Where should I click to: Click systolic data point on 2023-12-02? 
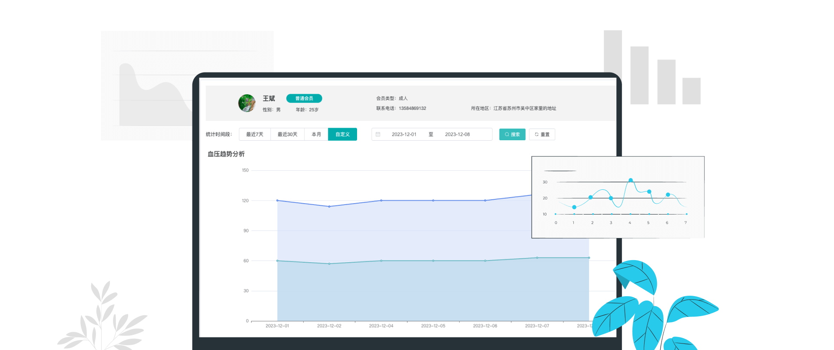coord(329,207)
